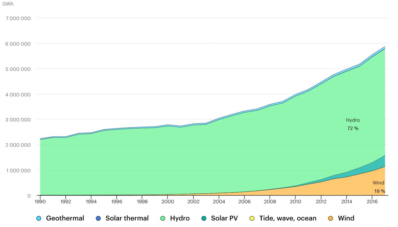Click the 2004 x-axis label
The width and height of the screenshot is (398, 227).
[x=219, y=201]
